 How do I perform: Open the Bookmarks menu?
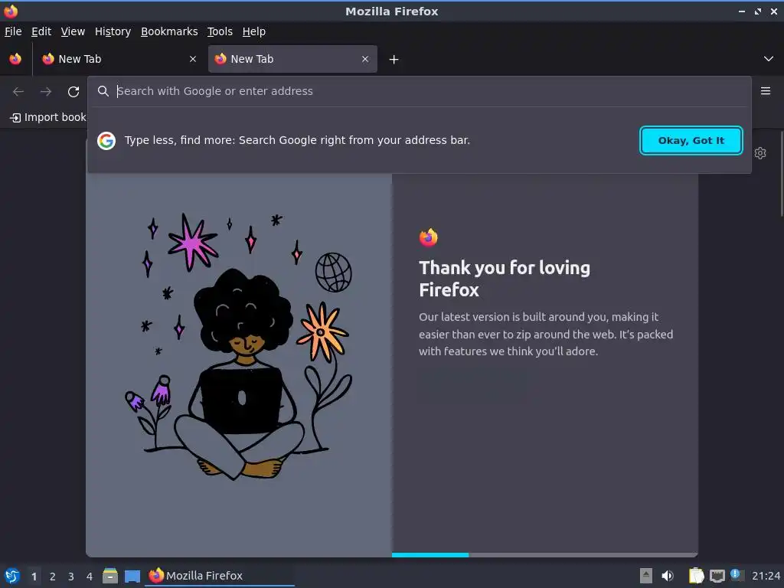tap(169, 31)
